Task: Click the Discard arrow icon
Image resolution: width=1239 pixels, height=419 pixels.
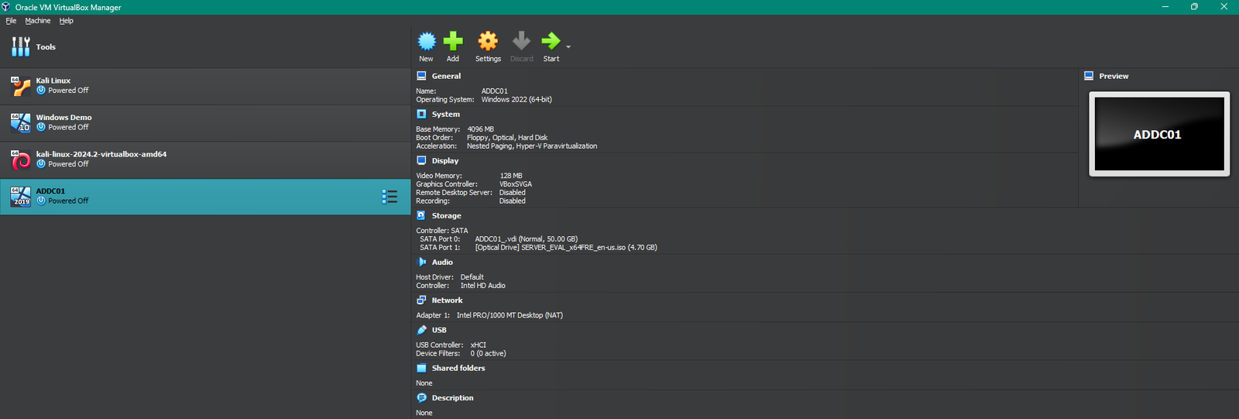Action: pos(521,41)
